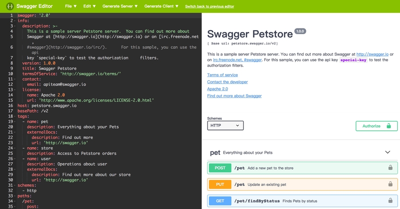This screenshot has height=209, width=400.
Task: Click lock icon on POST /pet row
Action: click(x=390, y=168)
